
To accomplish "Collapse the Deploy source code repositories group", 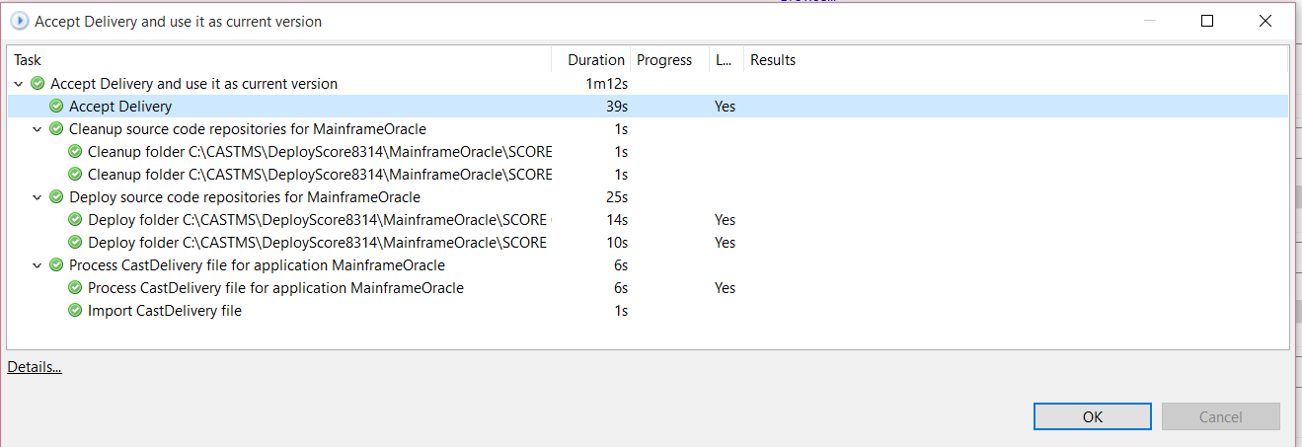I will coord(38,197).
